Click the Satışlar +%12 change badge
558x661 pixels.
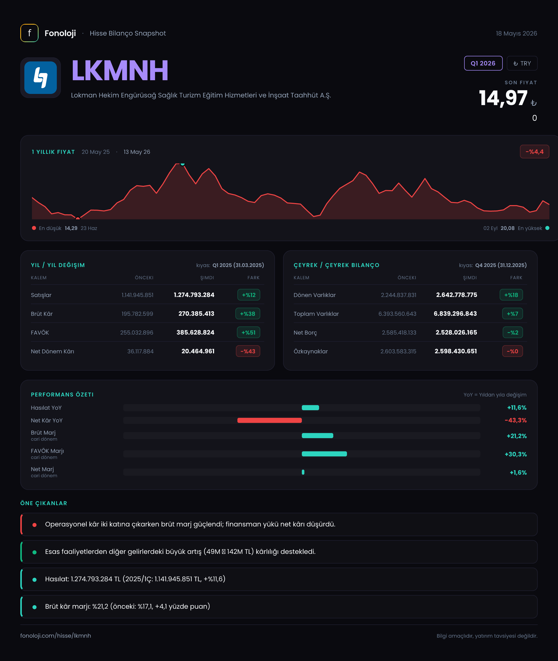249,295
